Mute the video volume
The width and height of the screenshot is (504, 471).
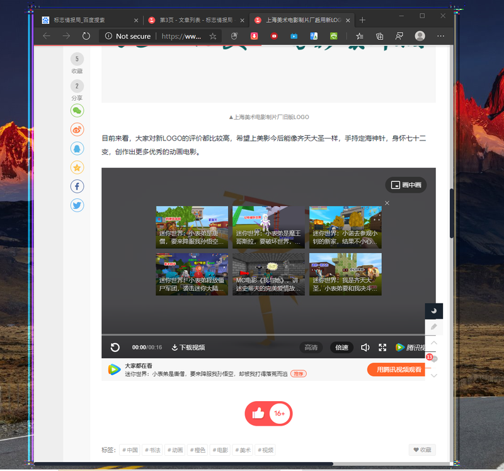[365, 348]
